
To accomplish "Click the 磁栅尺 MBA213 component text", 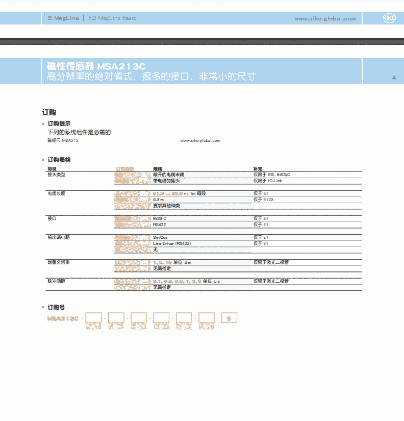I will pos(63,140).
